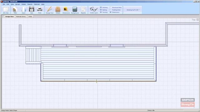Click the DeckTools title bar app icon

pyautogui.click(x=2, y=2)
